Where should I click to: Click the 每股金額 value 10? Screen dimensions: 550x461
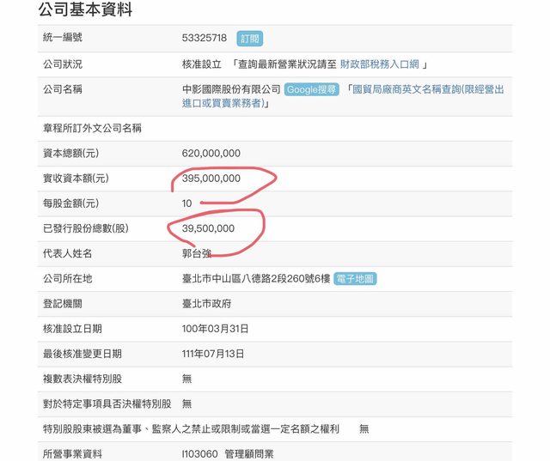tap(187, 203)
